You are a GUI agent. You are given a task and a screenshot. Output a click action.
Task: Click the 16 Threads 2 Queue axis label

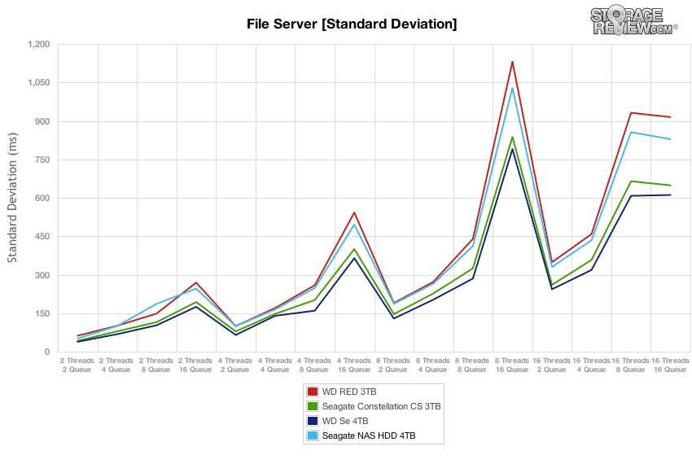coord(552,366)
